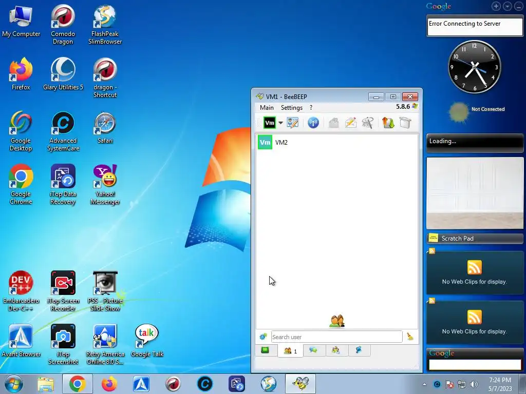Screen dimensions: 526x394
Task: Click the Google search box at sidebar bottom
Action: click(475, 365)
